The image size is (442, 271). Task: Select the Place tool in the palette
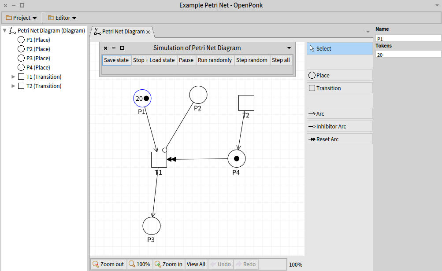(x=339, y=75)
